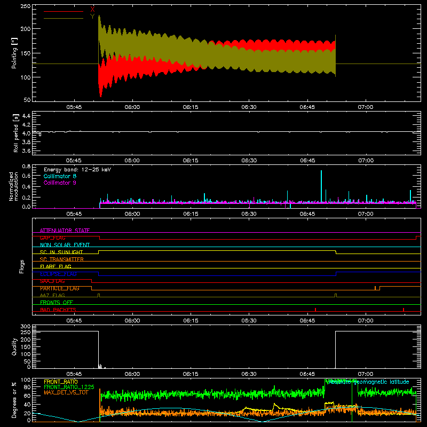
Task: Click the orange MAX_DET_VS_TOT legend entry
Action: pos(66,392)
